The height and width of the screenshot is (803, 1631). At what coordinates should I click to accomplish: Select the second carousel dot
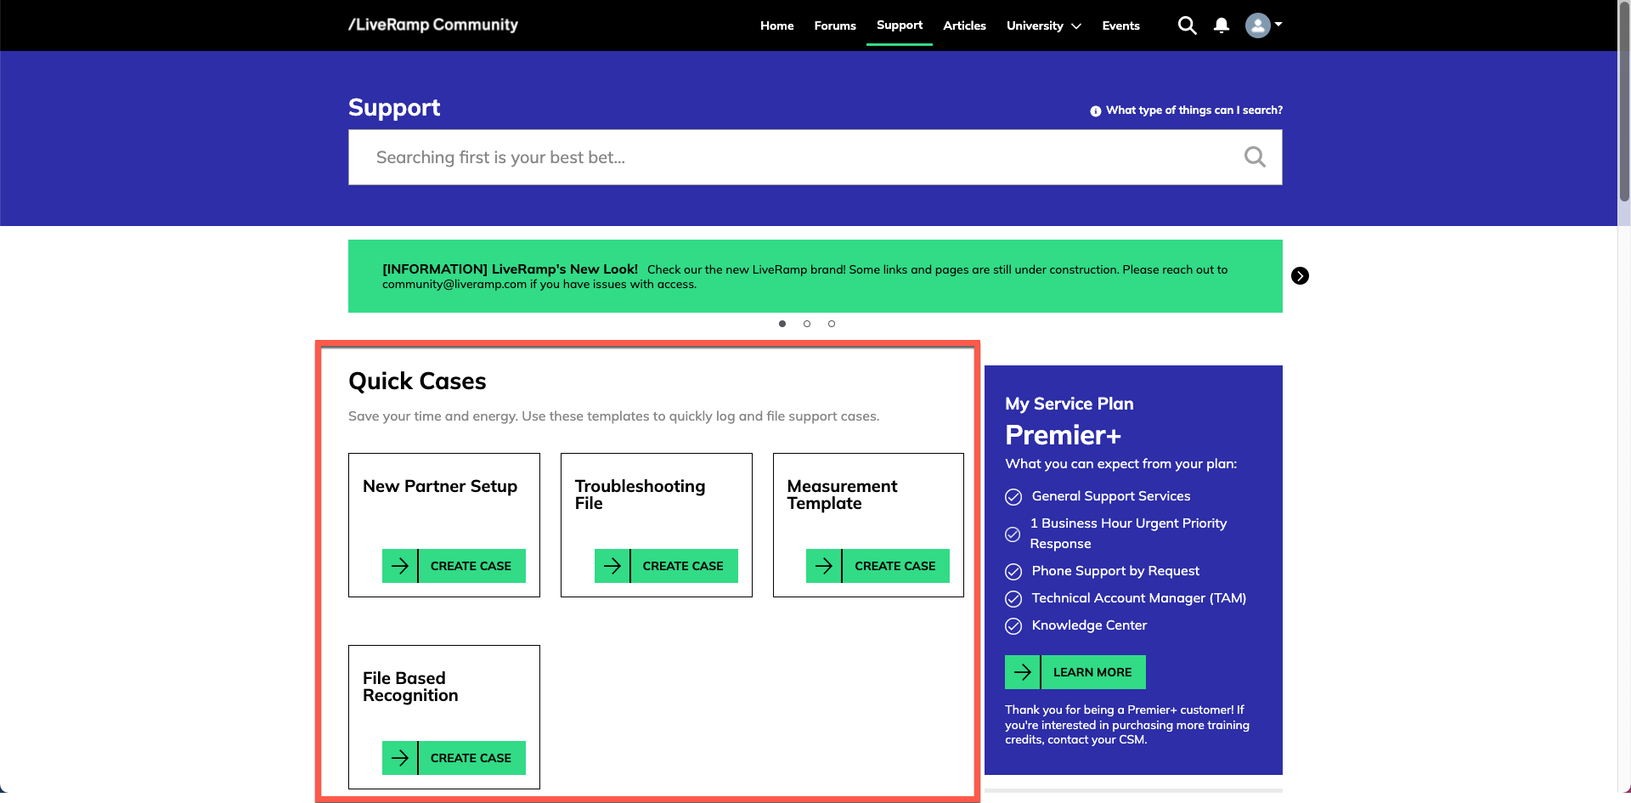pos(807,324)
